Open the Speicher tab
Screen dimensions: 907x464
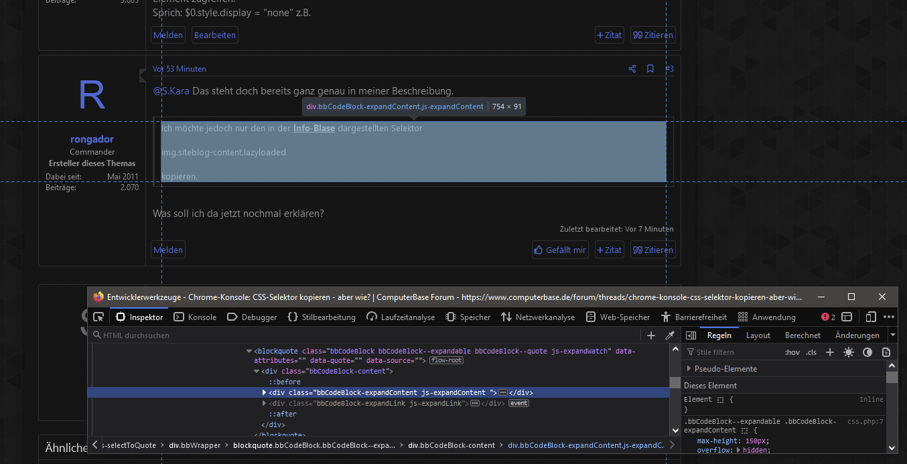468,317
